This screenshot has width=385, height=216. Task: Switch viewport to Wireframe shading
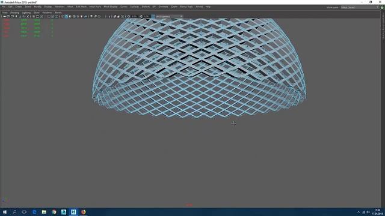coord(63,16)
